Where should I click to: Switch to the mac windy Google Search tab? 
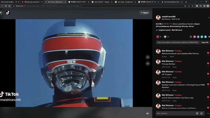tap(125, 2)
